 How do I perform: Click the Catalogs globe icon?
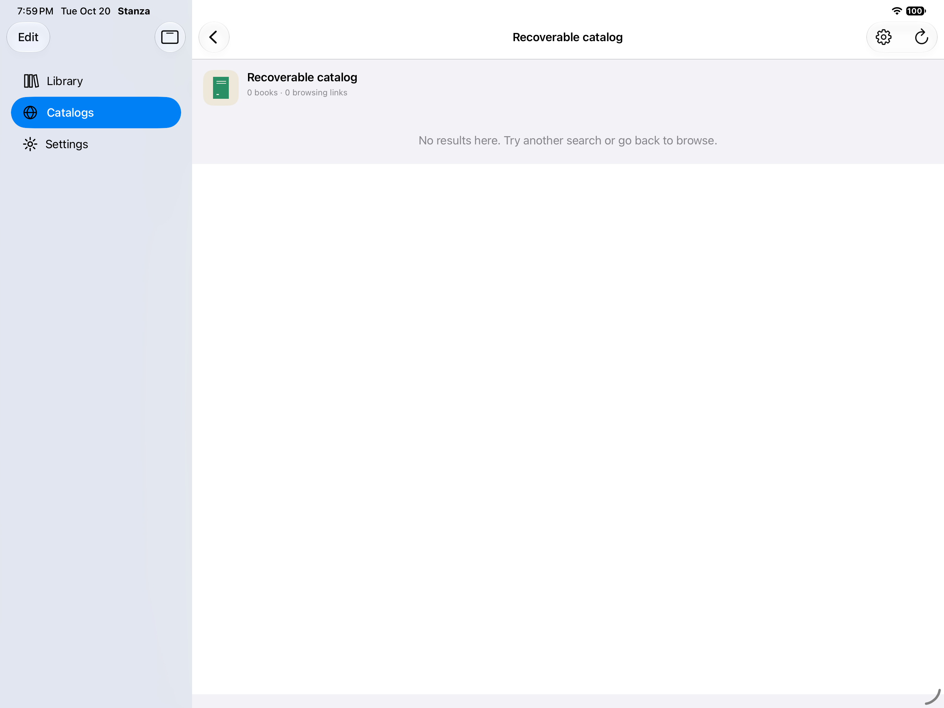click(x=30, y=113)
